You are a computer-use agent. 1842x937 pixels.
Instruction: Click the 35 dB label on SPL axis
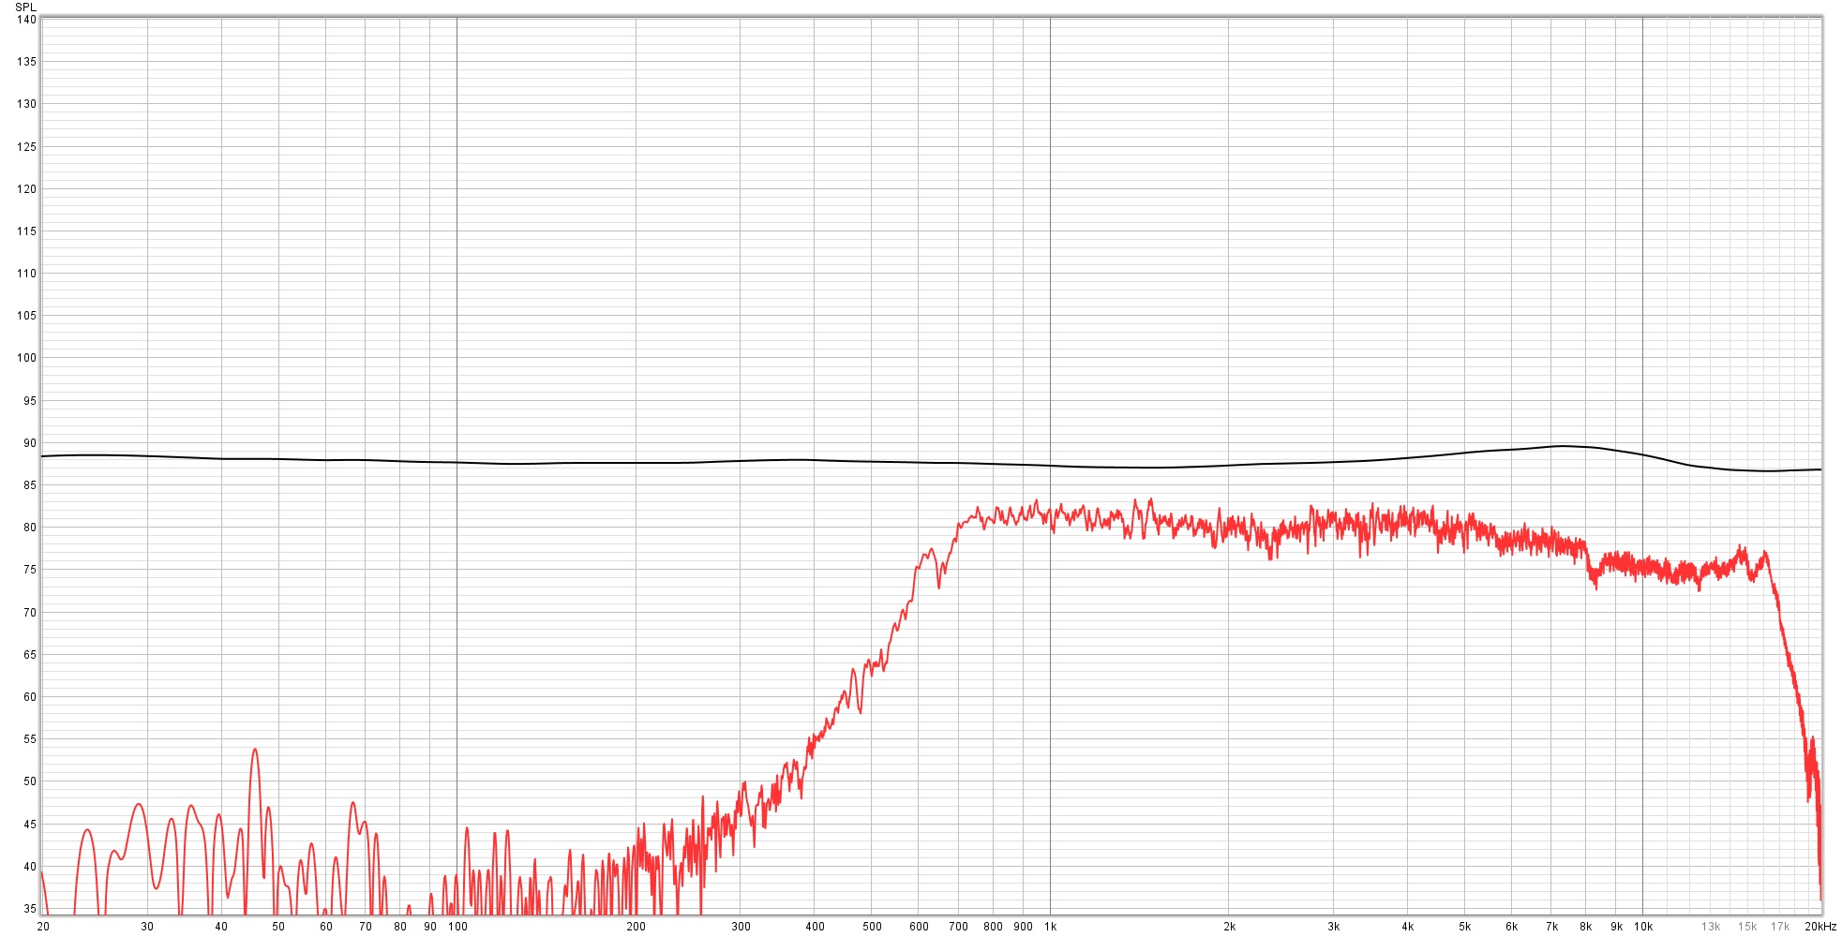point(30,909)
